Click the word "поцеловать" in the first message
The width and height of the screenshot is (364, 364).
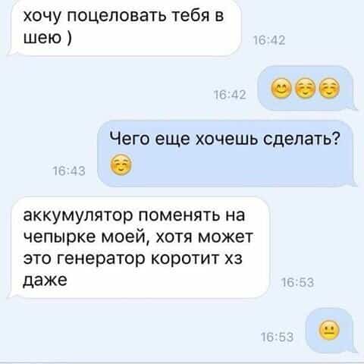[118, 16]
